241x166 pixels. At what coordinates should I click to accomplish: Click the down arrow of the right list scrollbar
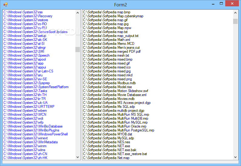pyautogui.click(x=235, y=157)
